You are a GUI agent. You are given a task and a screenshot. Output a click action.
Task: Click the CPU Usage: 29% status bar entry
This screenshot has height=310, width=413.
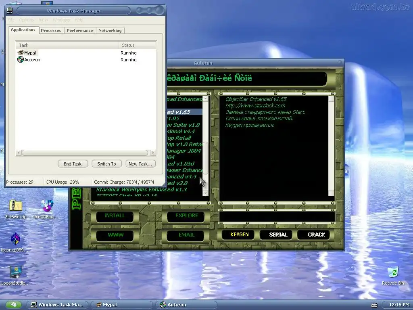[x=63, y=182]
